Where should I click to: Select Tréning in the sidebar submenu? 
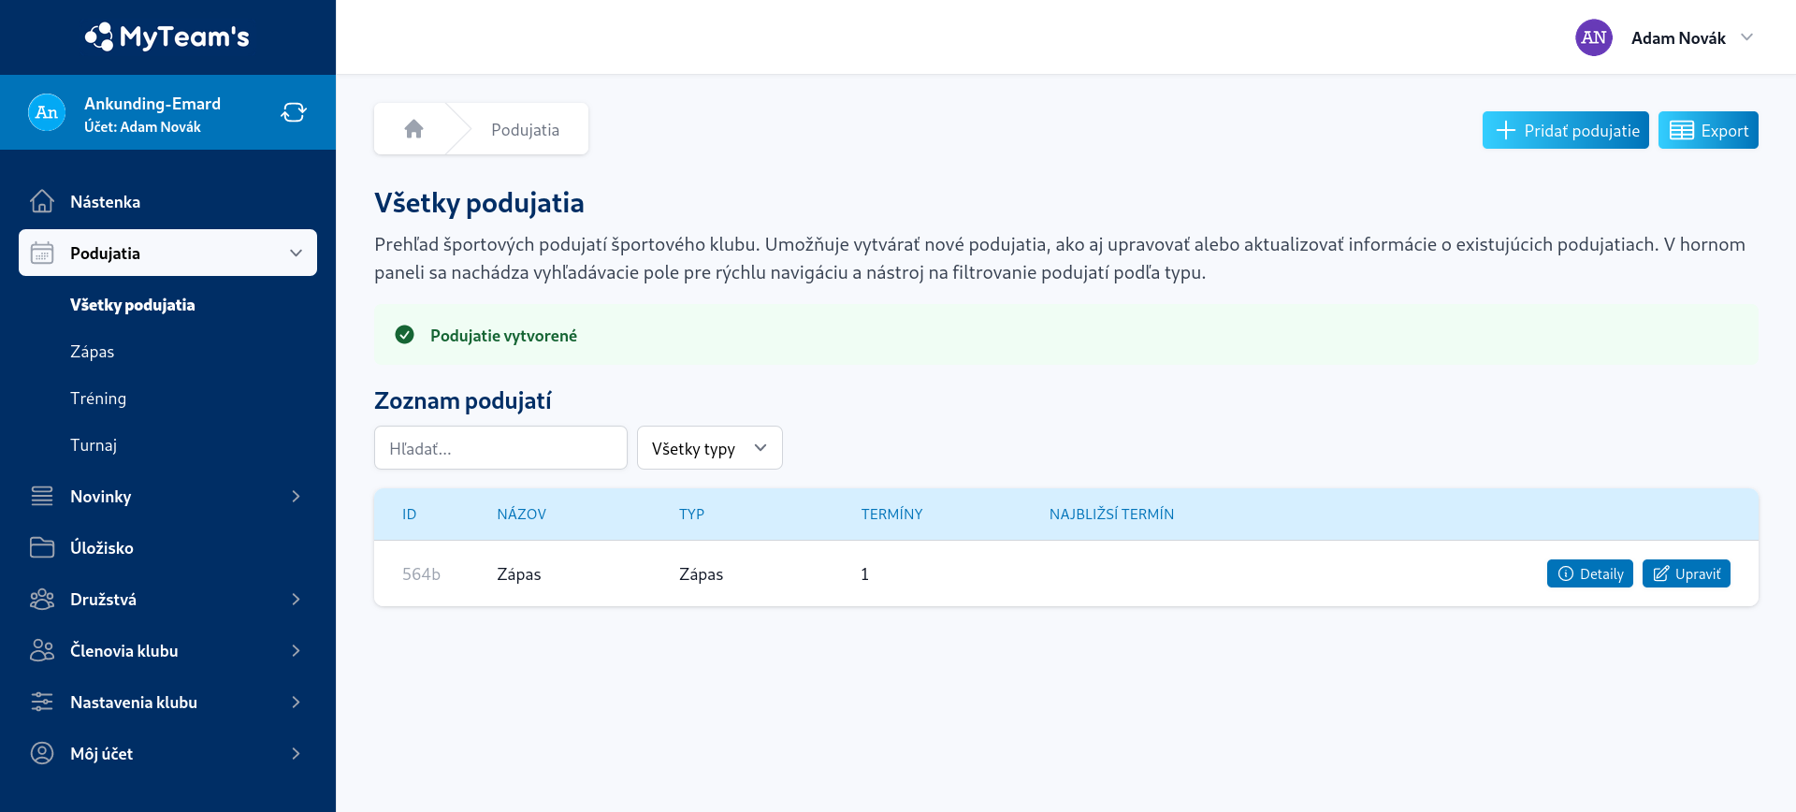98,398
